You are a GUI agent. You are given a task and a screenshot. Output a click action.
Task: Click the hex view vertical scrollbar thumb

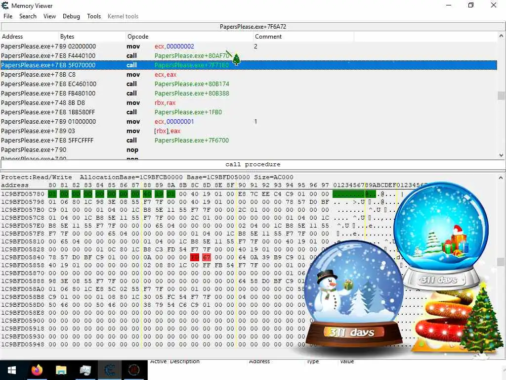click(501, 261)
